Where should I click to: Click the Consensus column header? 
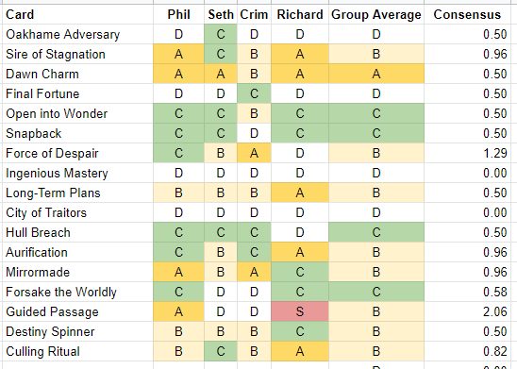point(467,14)
